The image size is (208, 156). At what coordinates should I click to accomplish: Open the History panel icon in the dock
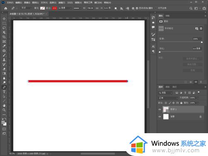click(x=153, y=17)
